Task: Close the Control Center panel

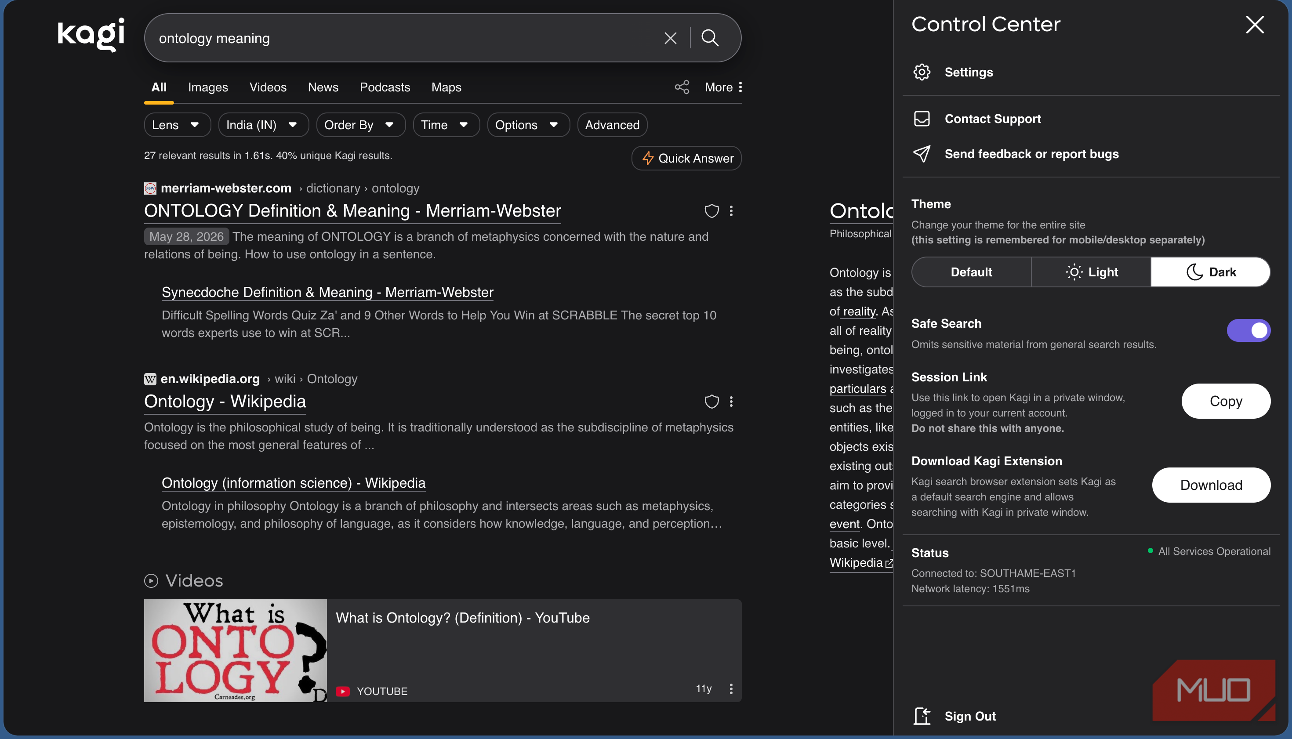Action: pos(1255,24)
